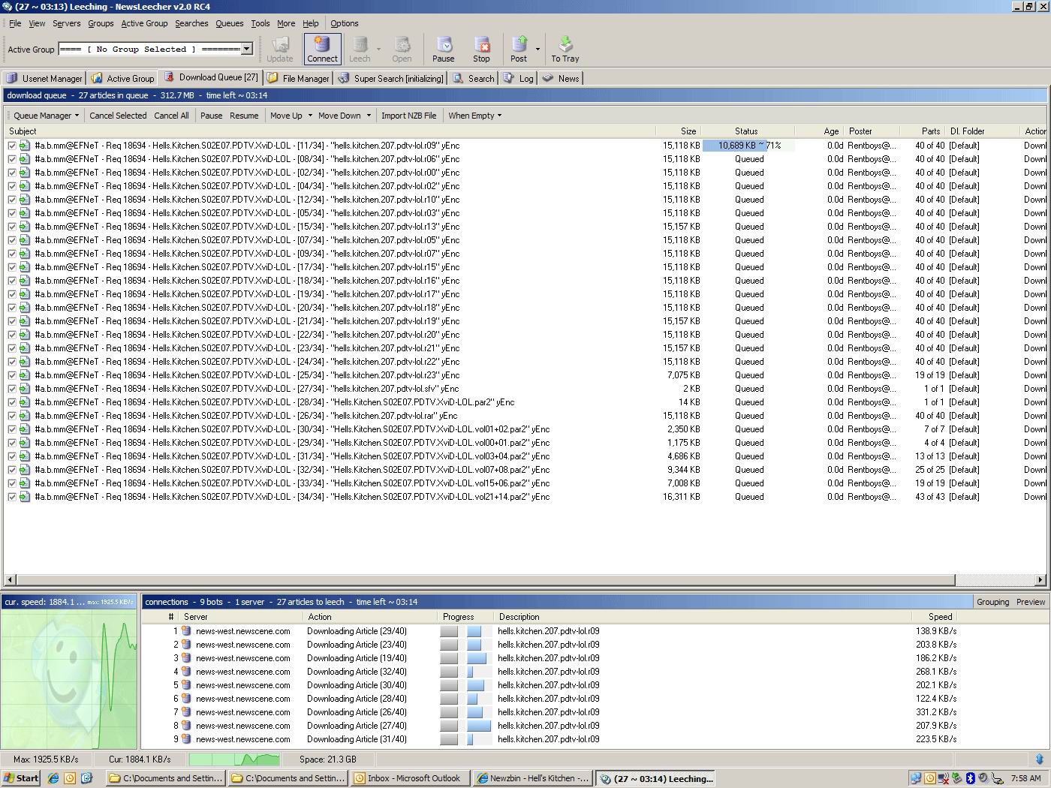The width and height of the screenshot is (1051, 788).
Task: Click the Leech toolbar icon
Action: pyautogui.click(x=360, y=49)
